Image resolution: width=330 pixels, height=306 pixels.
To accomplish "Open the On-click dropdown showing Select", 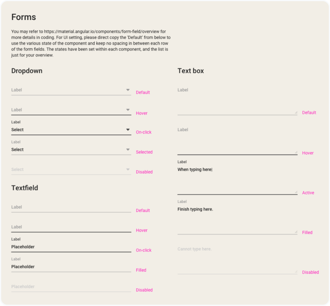I will click(x=69, y=130).
